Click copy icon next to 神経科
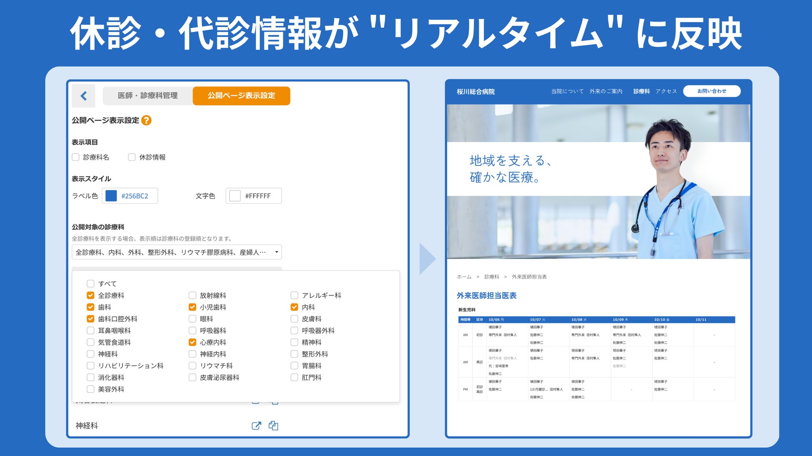The height and width of the screenshot is (456, 812). (273, 425)
